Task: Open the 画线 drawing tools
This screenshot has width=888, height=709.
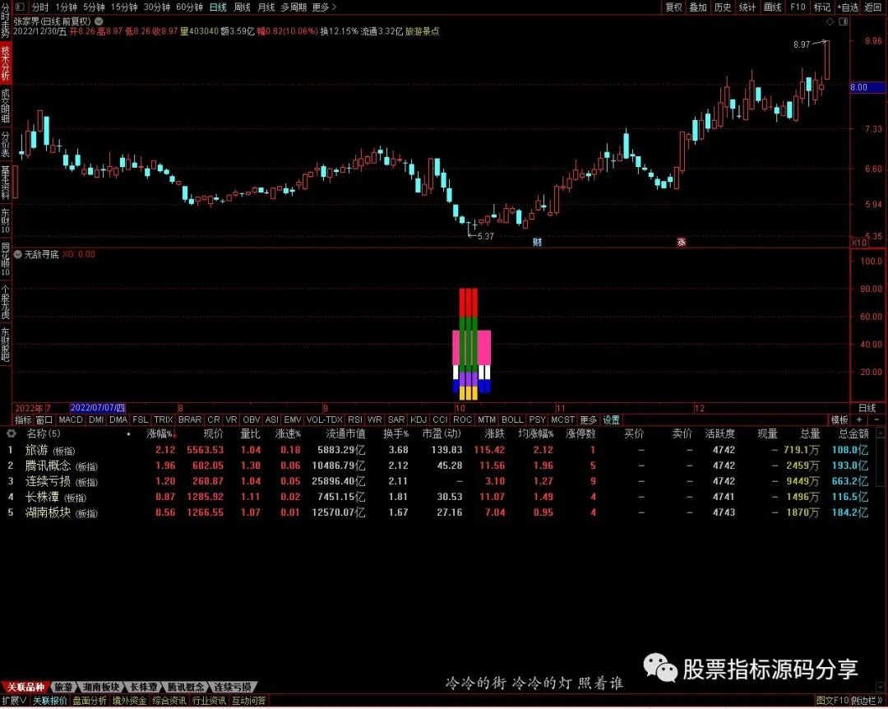Action: coord(772,7)
